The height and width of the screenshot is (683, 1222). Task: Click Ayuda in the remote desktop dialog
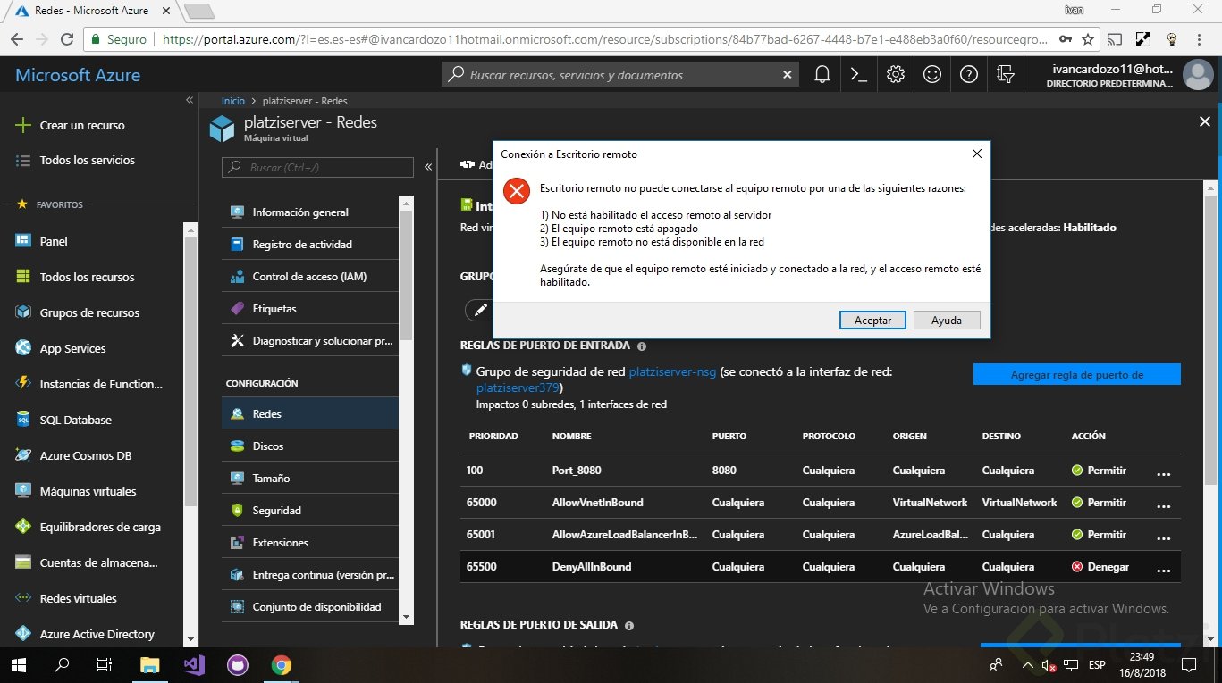pos(947,320)
